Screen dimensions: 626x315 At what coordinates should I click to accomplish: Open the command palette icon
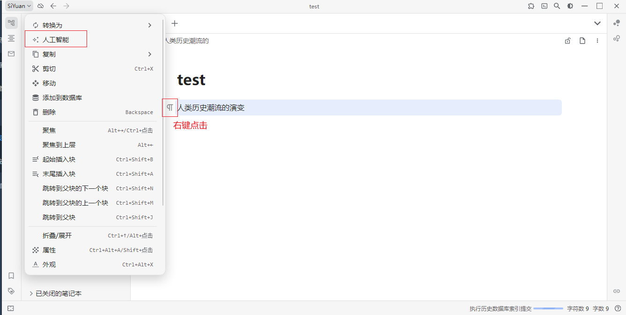tap(544, 6)
